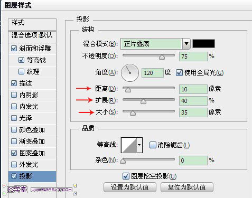Uncheck the 等高线 sub-option checkbox
252x198 pixels.
[21, 60]
